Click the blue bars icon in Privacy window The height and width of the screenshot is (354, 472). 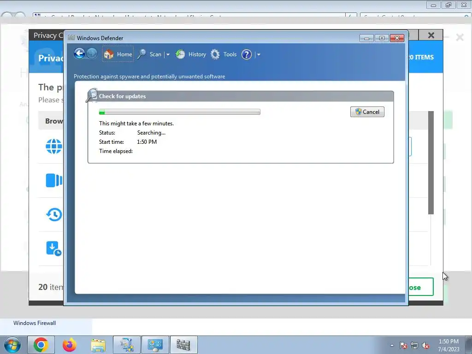click(x=54, y=180)
